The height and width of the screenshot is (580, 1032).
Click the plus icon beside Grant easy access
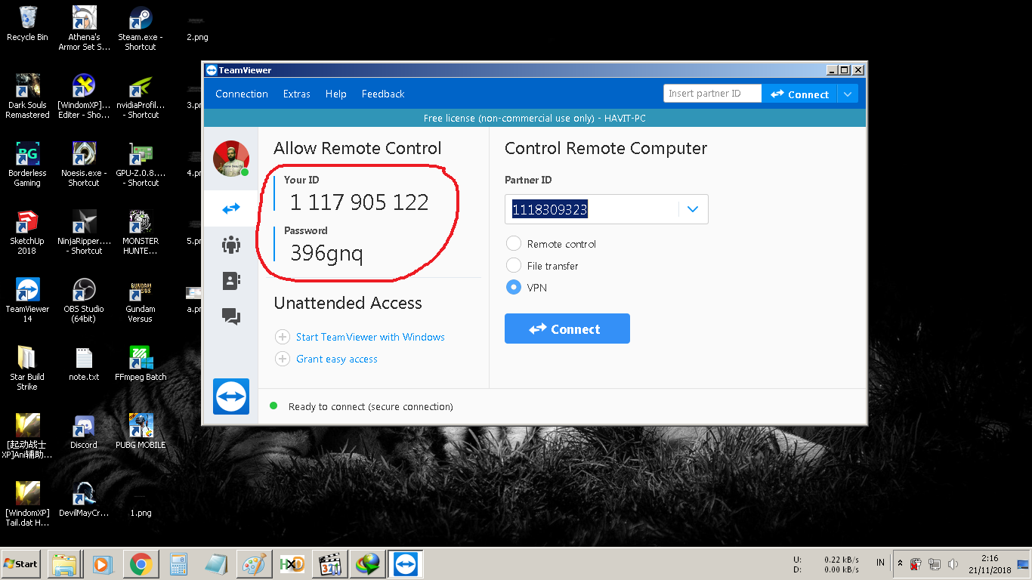pos(283,359)
